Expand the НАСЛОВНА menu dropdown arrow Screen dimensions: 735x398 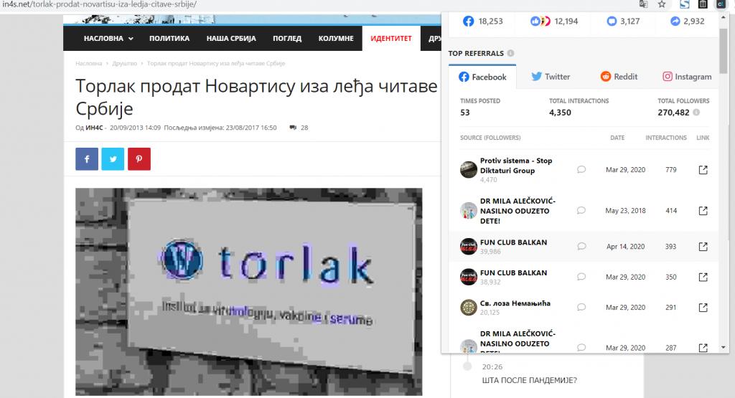click(131, 39)
